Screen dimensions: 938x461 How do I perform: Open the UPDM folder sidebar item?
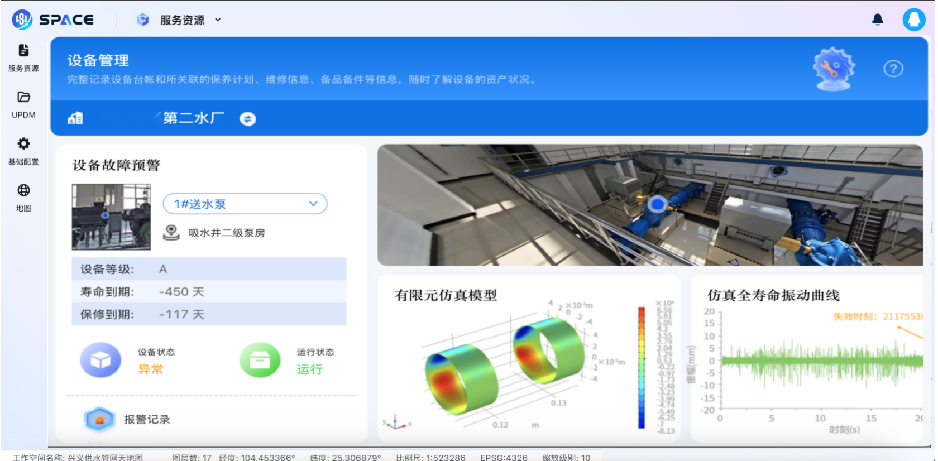(23, 105)
